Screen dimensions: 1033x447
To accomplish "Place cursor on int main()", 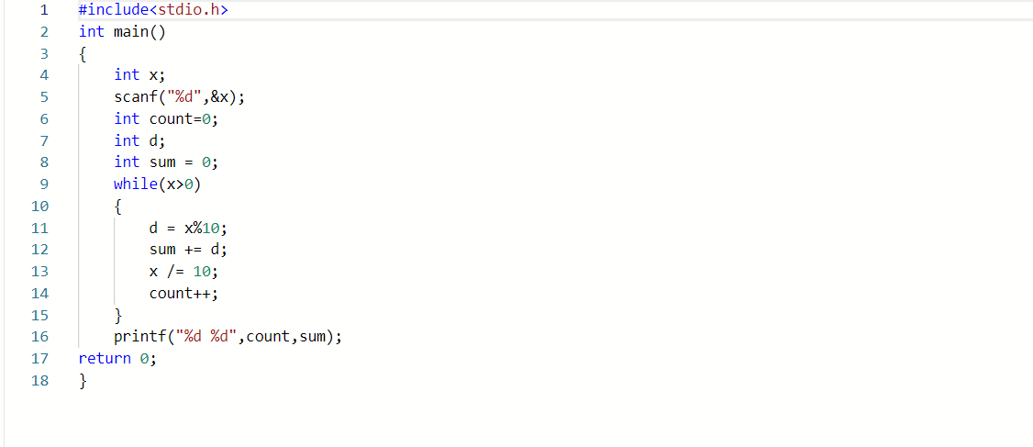I will 122,32.
